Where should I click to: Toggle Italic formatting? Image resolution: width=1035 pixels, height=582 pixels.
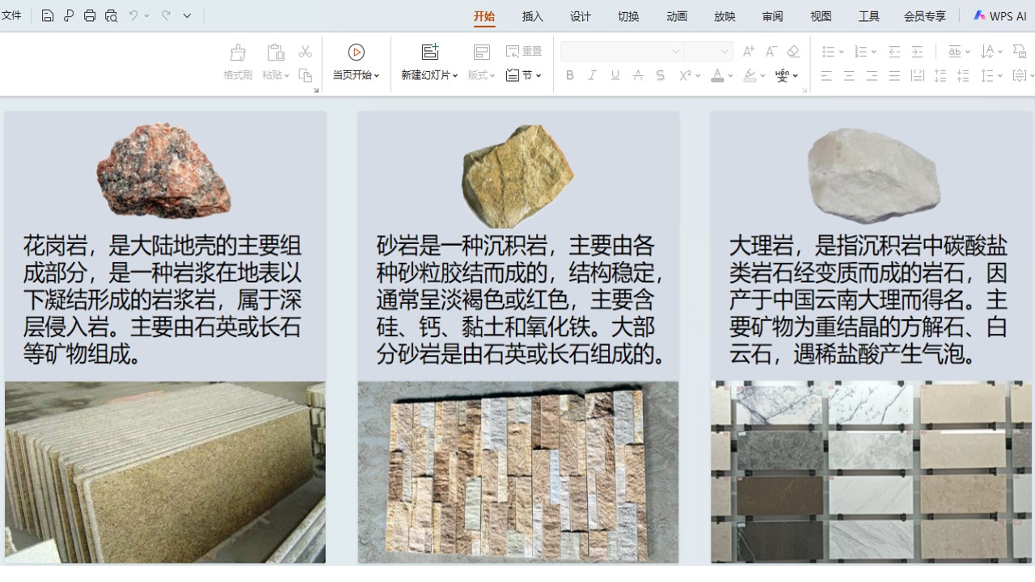592,75
